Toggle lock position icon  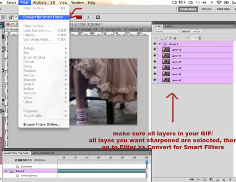[x=170, y=38]
